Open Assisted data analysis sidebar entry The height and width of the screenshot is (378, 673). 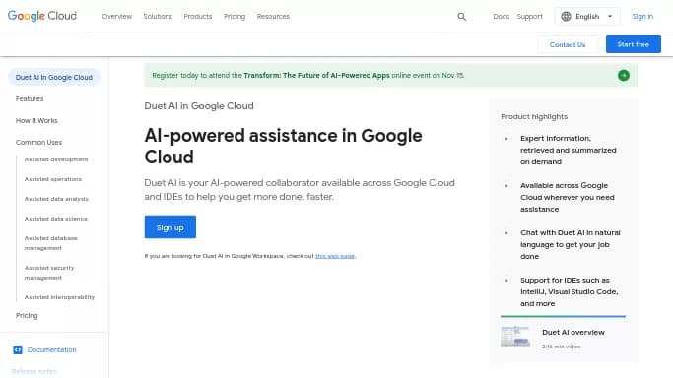[x=56, y=199]
